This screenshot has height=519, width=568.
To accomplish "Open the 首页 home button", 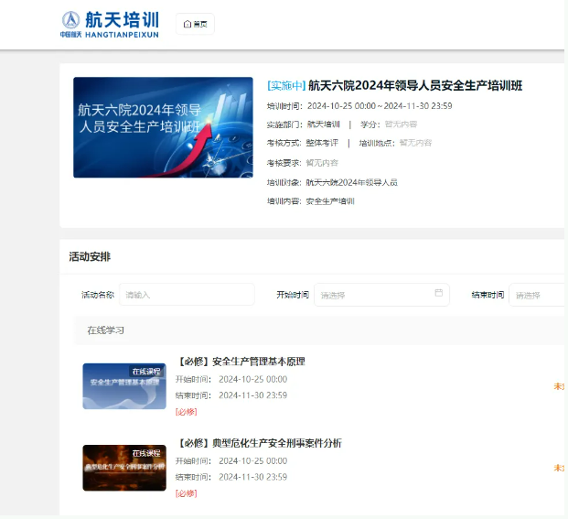I will click(195, 24).
